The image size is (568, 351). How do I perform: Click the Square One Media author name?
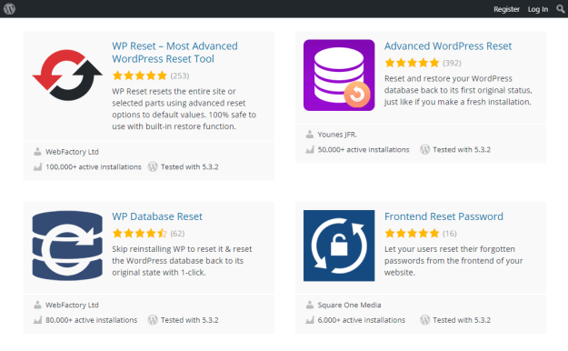coord(349,305)
